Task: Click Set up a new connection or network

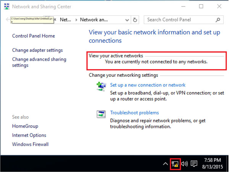Action: (148, 85)
